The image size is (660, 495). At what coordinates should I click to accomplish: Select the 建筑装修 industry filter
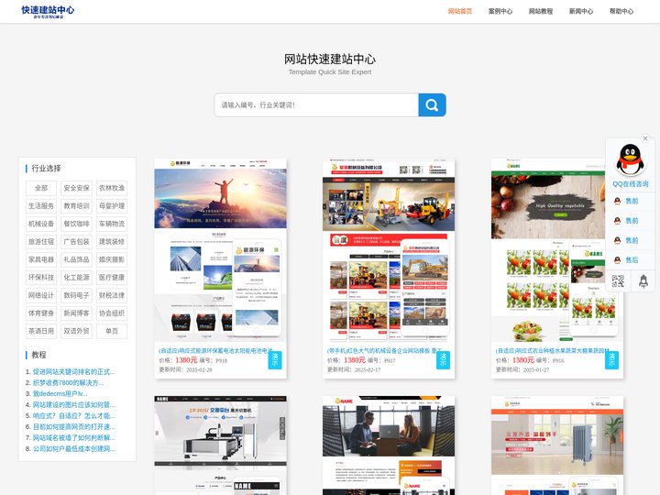(x=112, y=242)
